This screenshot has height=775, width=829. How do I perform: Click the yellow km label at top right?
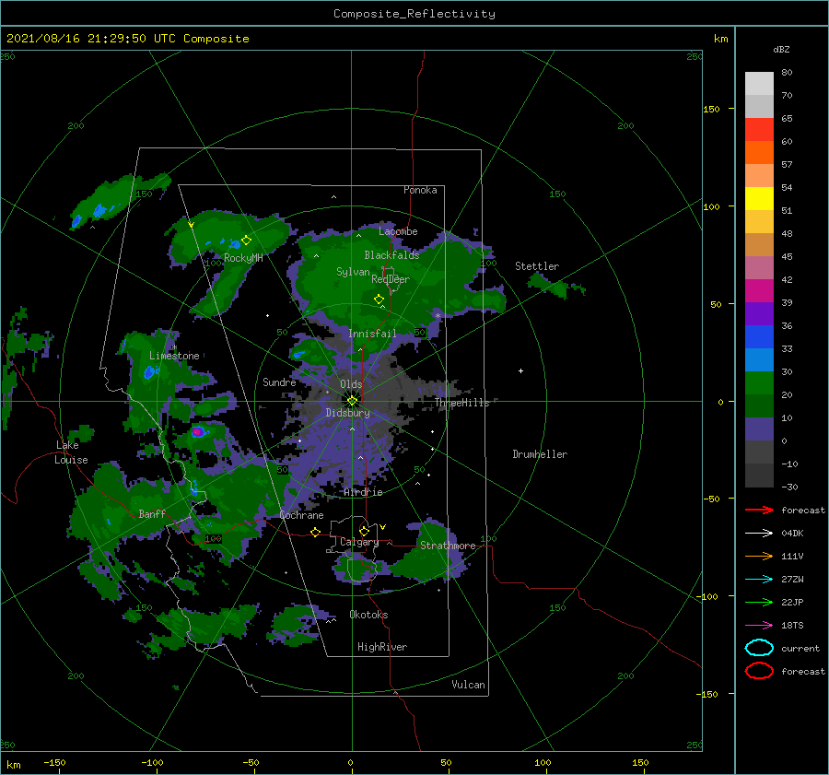pyautogui.click(x=720, y=39)
